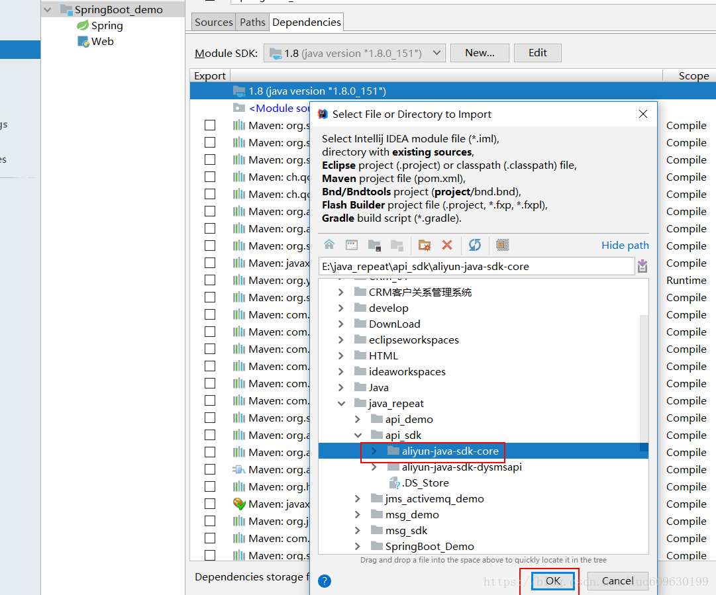Expand the aliyun-java-sdk-dysmsapi folder
The height and width of the screenshot is (595, 716).
pyautogui.click(x=374, y=467)
